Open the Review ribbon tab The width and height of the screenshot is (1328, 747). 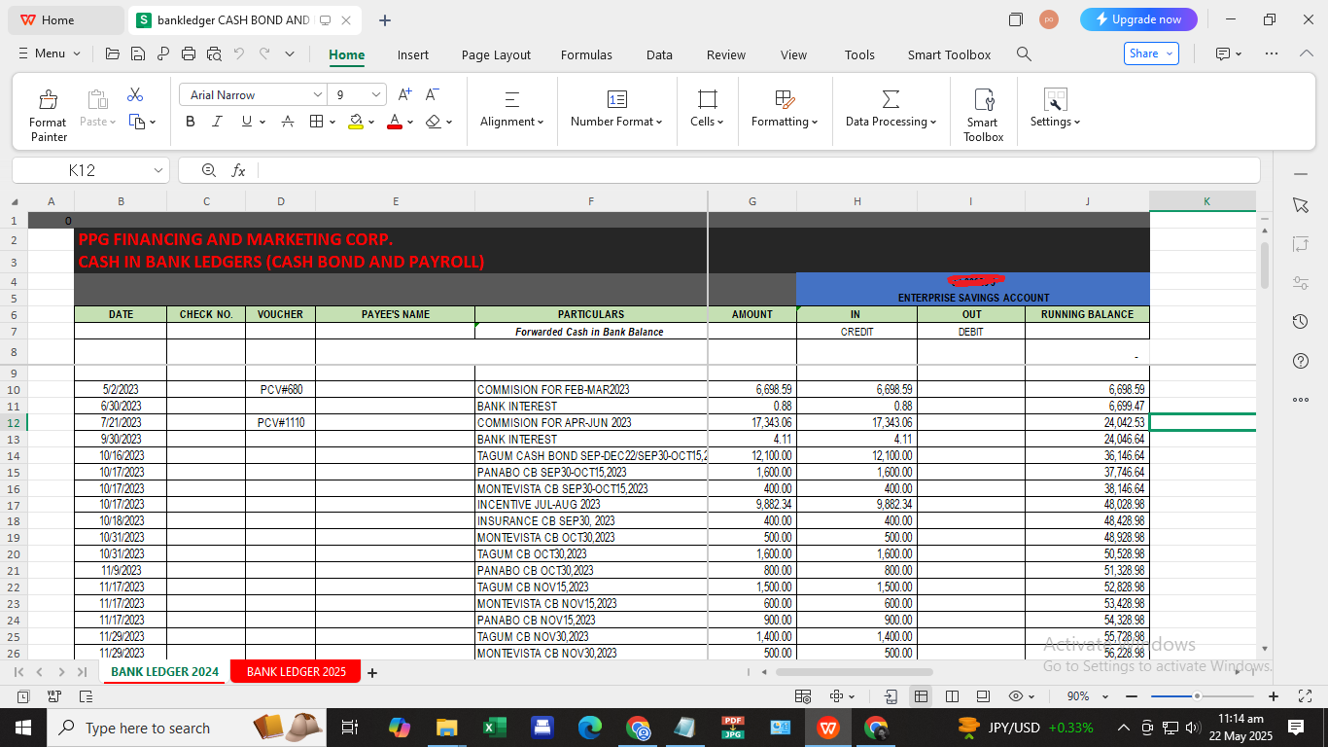coord(726,54)
